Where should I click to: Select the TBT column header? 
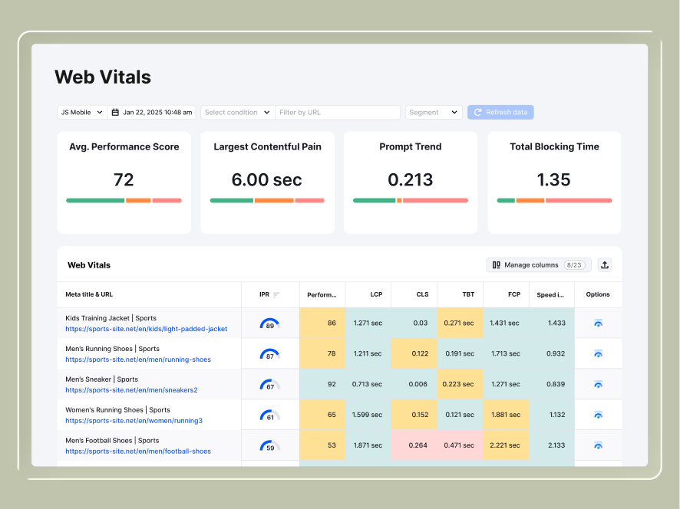click(467, 294)
